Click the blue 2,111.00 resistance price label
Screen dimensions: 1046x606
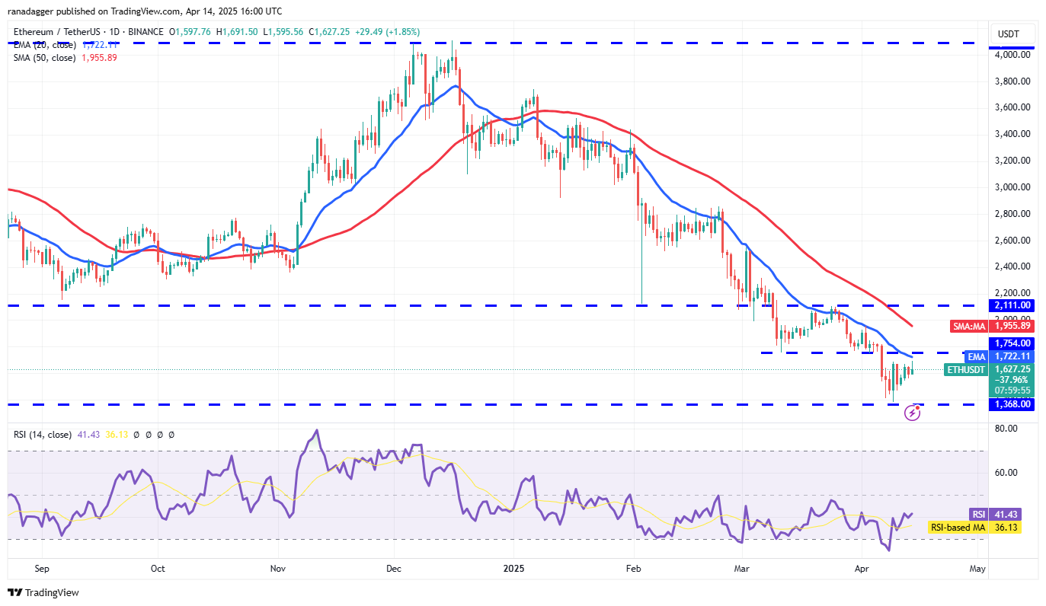click(1012, 305)
